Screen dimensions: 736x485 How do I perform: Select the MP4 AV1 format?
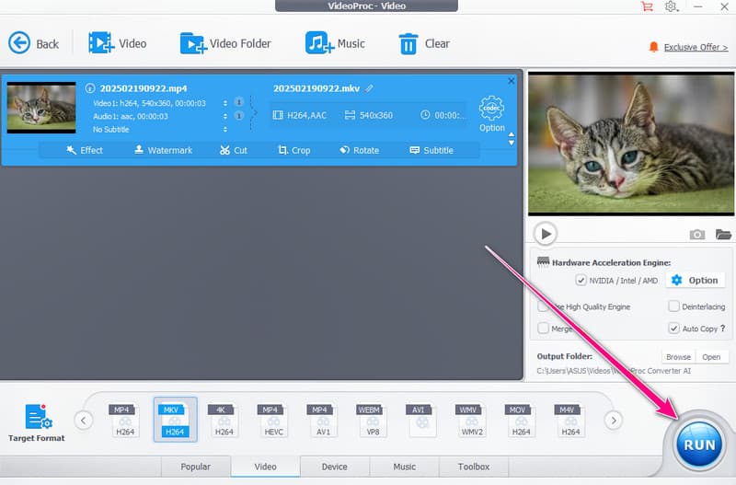(x=323, y=420)
